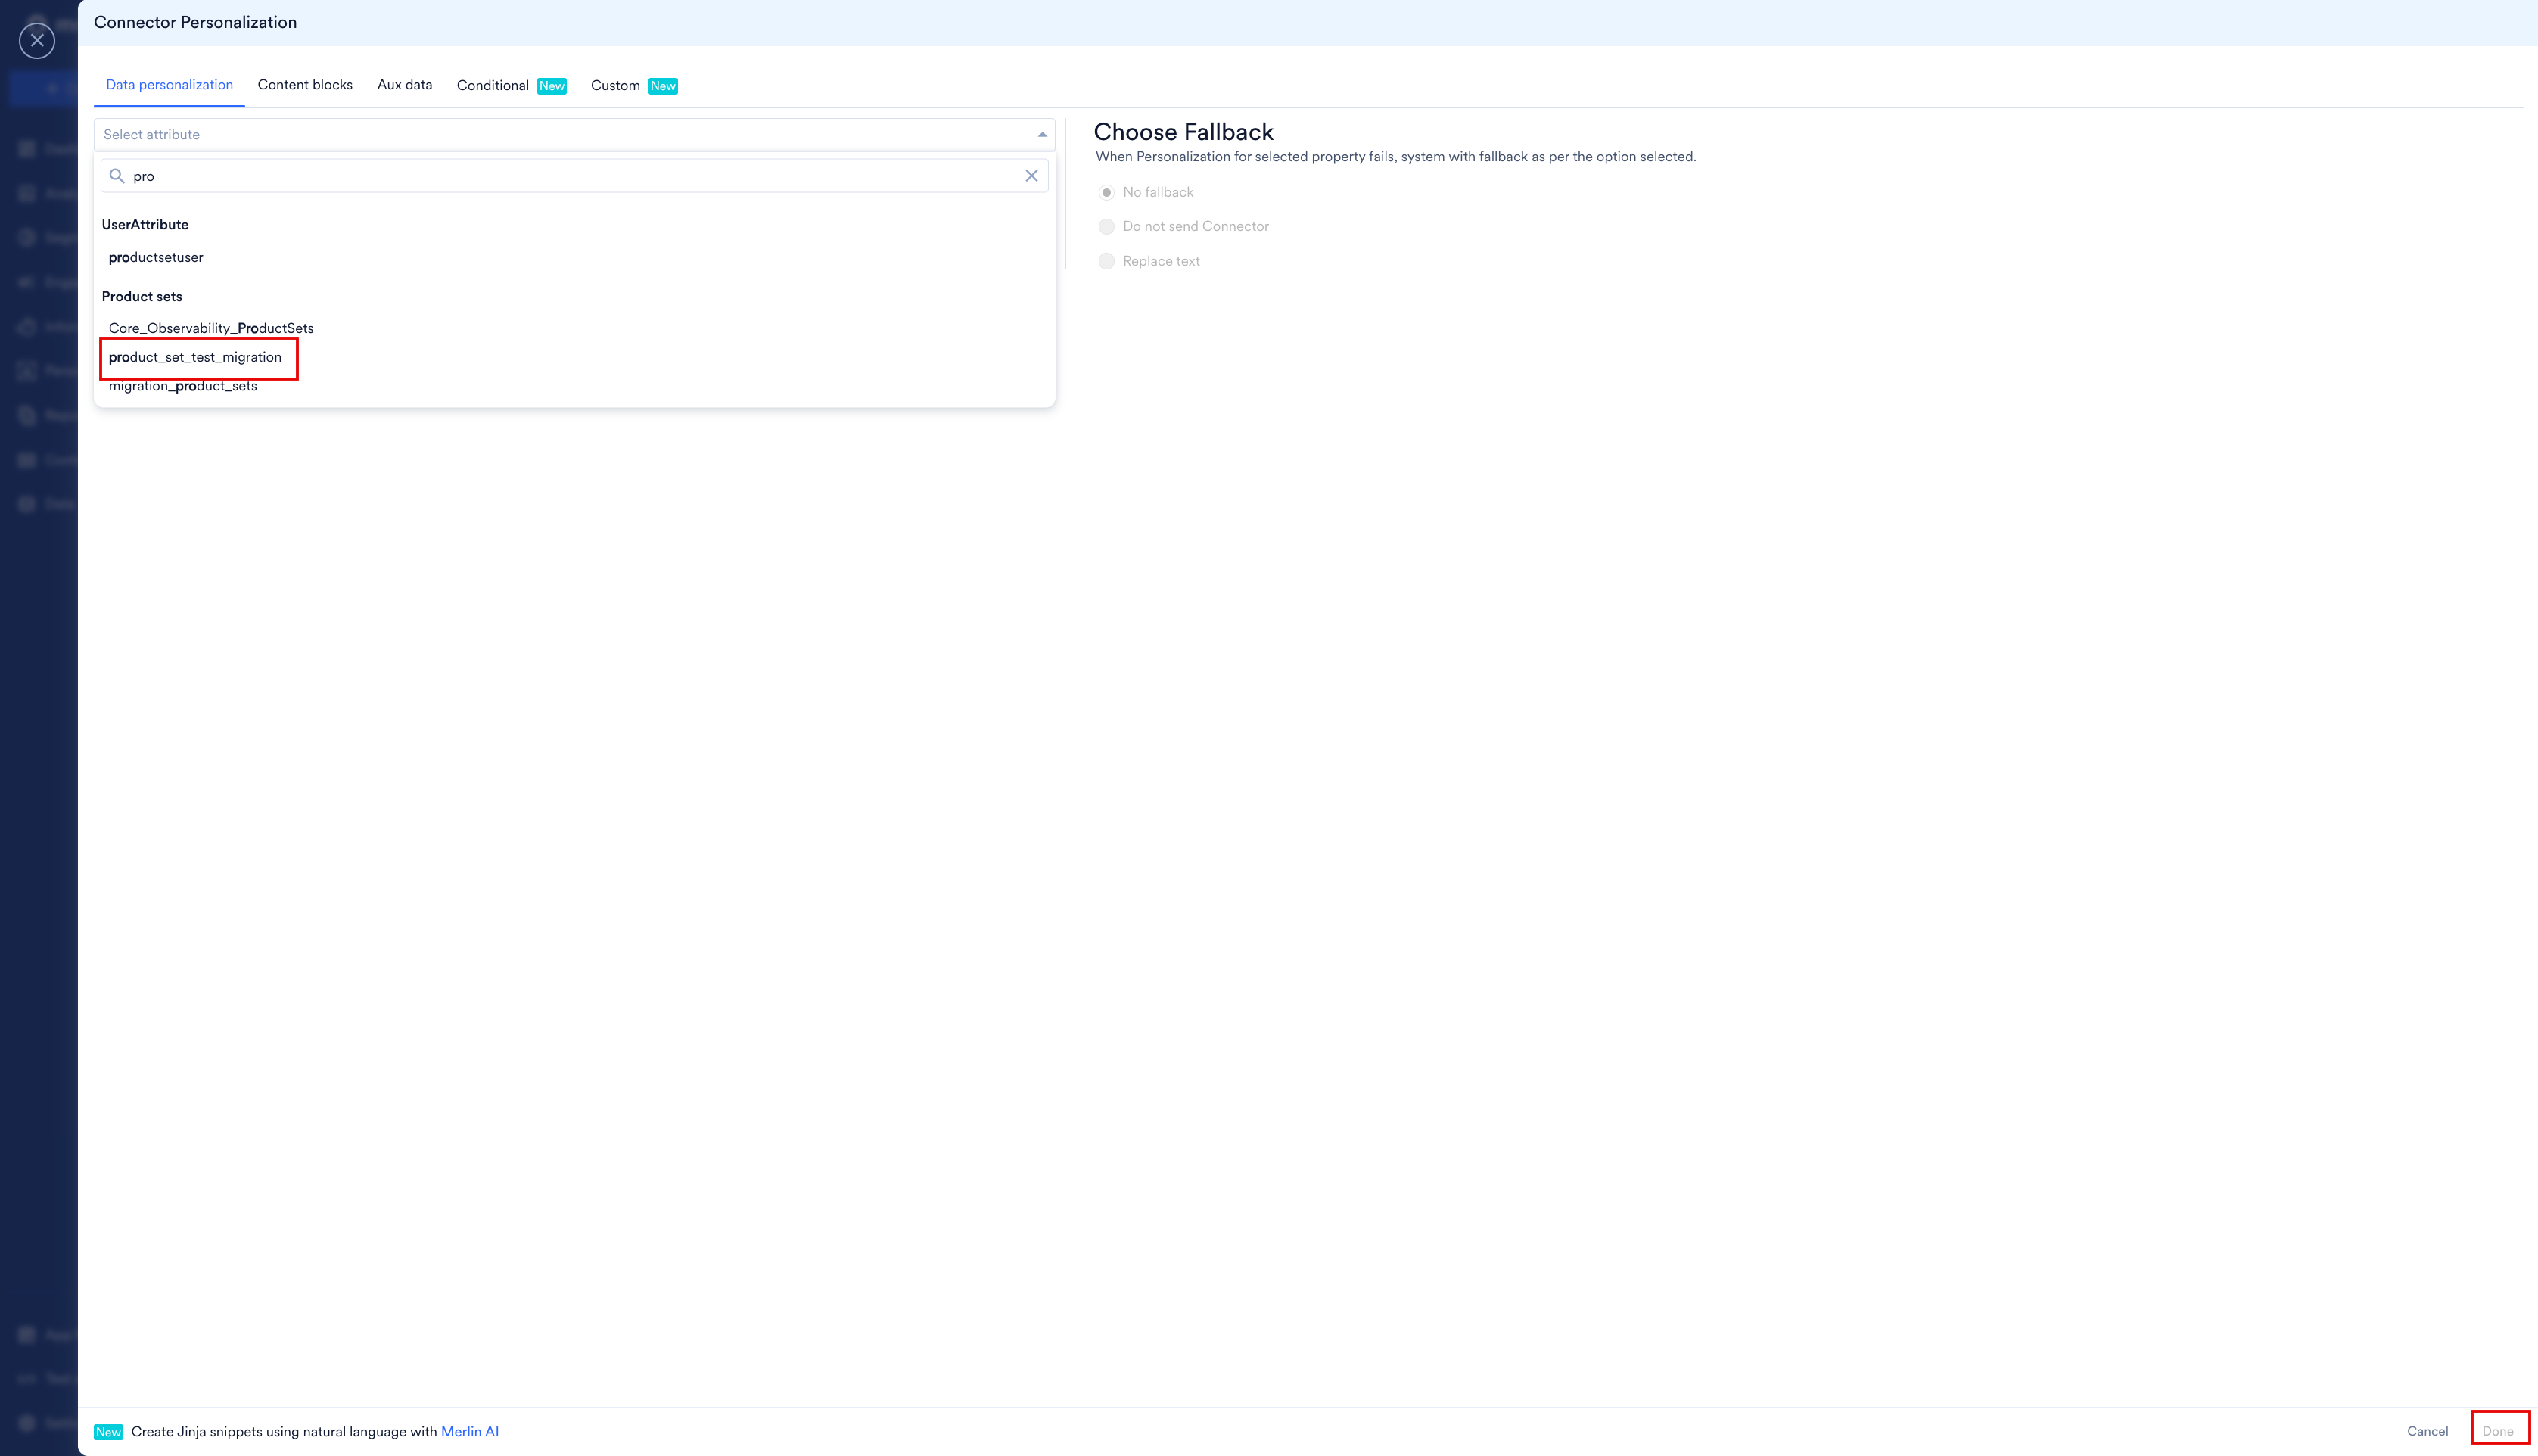Focus the attribute search input field

click(x=575, y=176)
